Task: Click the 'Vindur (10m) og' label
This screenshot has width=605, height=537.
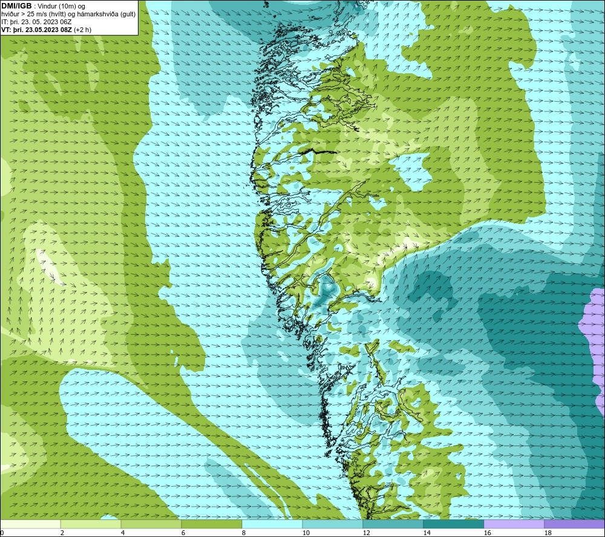Action: [61, 7]
